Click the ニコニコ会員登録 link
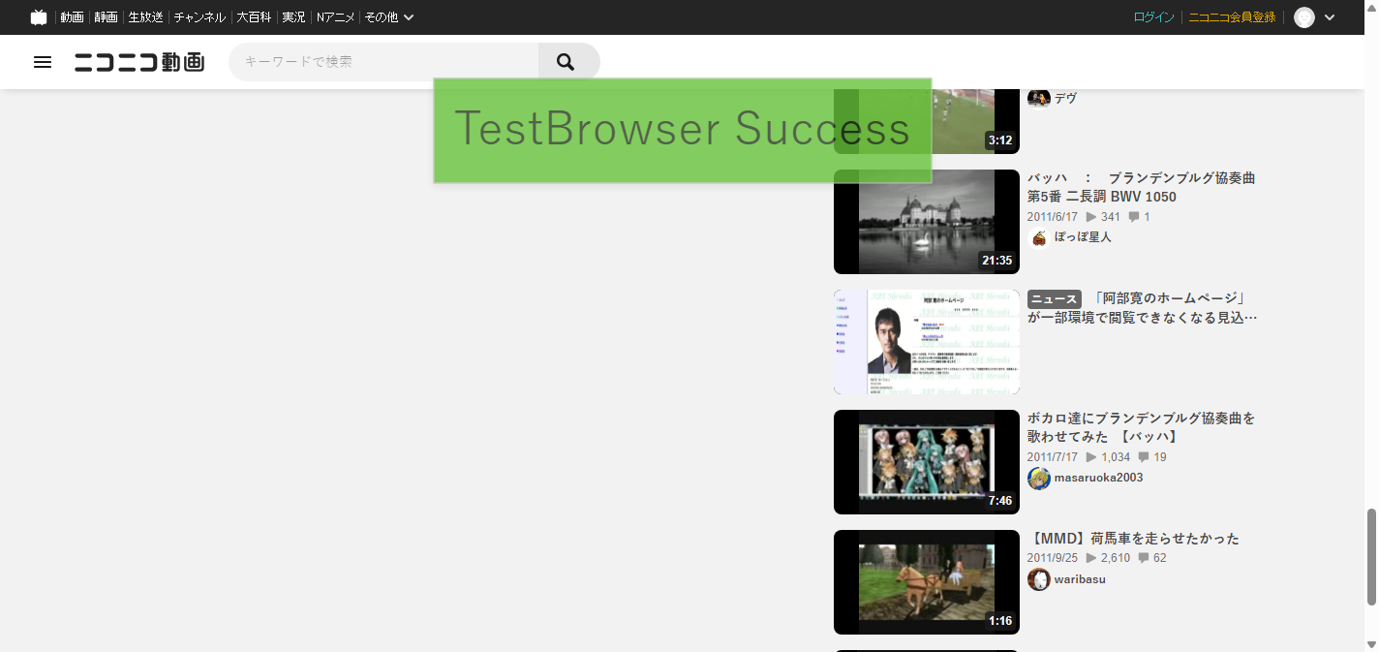 point(1232,17)
